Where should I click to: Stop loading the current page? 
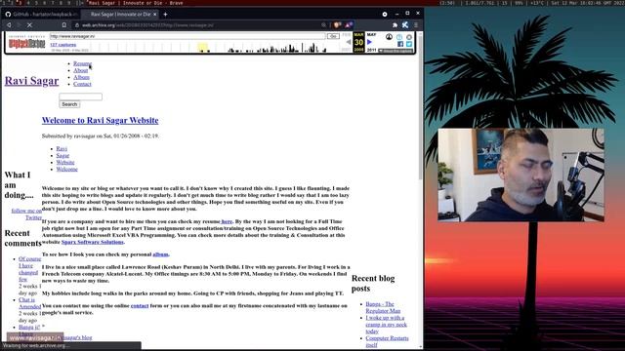coord(29,25)
